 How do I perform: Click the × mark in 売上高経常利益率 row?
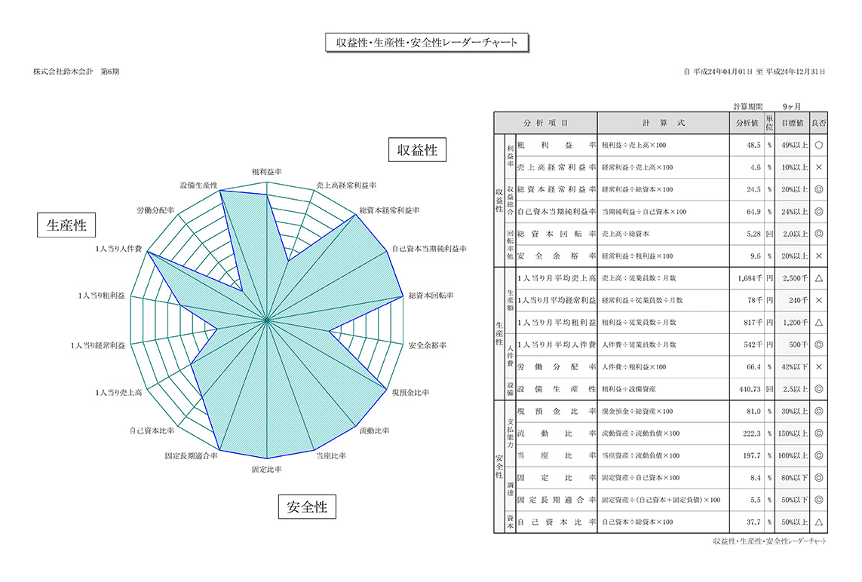click(x=818, y=167)
